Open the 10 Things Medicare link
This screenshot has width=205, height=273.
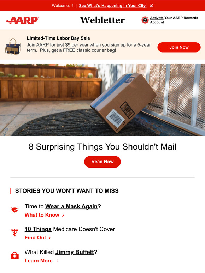pos(38,229)
